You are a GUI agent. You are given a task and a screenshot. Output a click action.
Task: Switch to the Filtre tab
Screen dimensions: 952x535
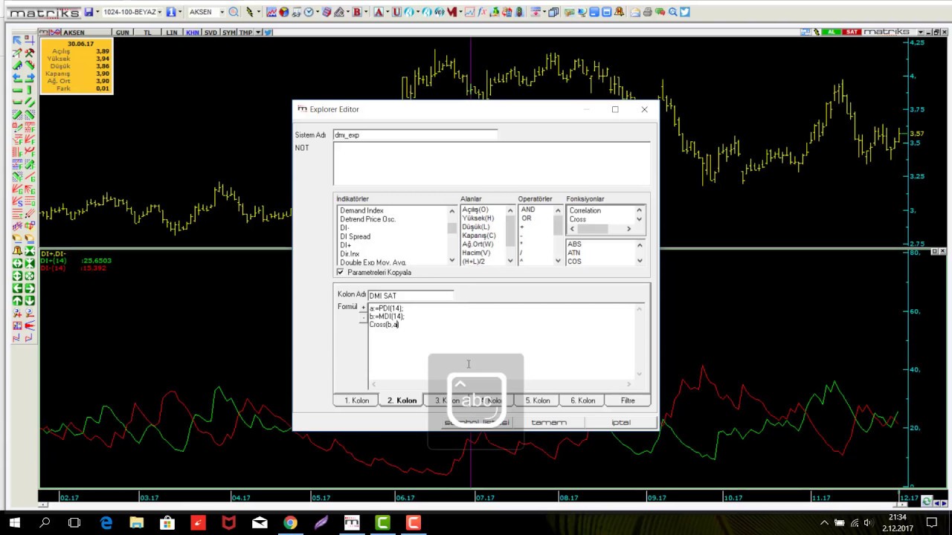pyautogui.click(x=628, y=401)
